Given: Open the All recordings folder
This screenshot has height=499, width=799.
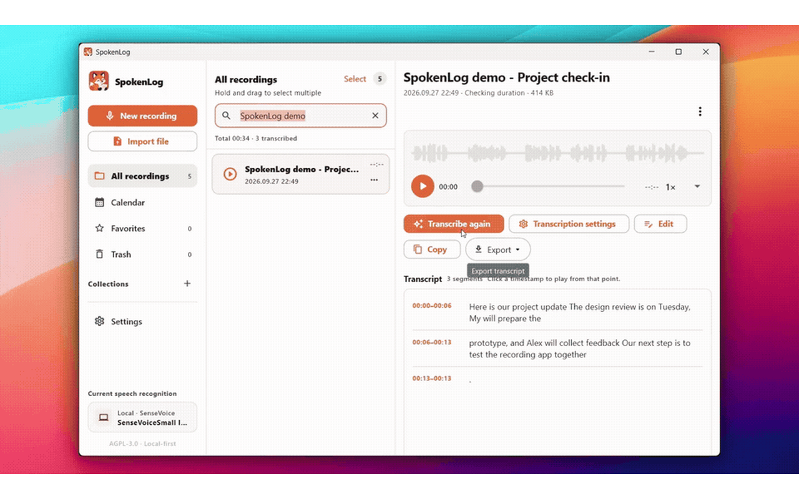Looking at the screenshot, I should (142, 176).
